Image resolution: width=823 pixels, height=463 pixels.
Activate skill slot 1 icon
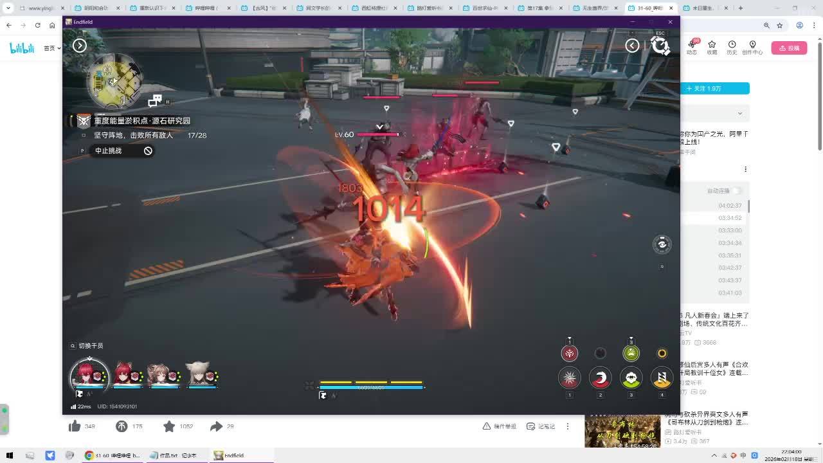pos(569,378)
